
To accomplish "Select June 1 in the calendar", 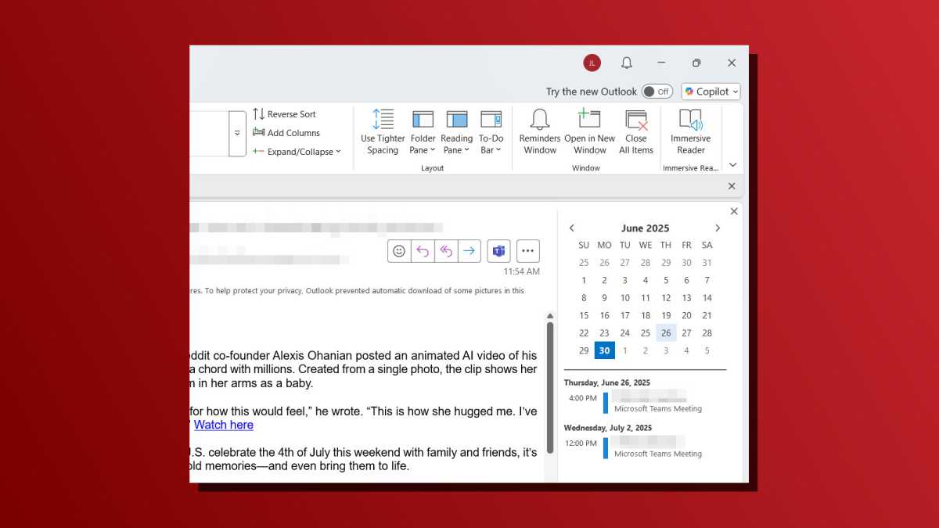I will [584, 281].
